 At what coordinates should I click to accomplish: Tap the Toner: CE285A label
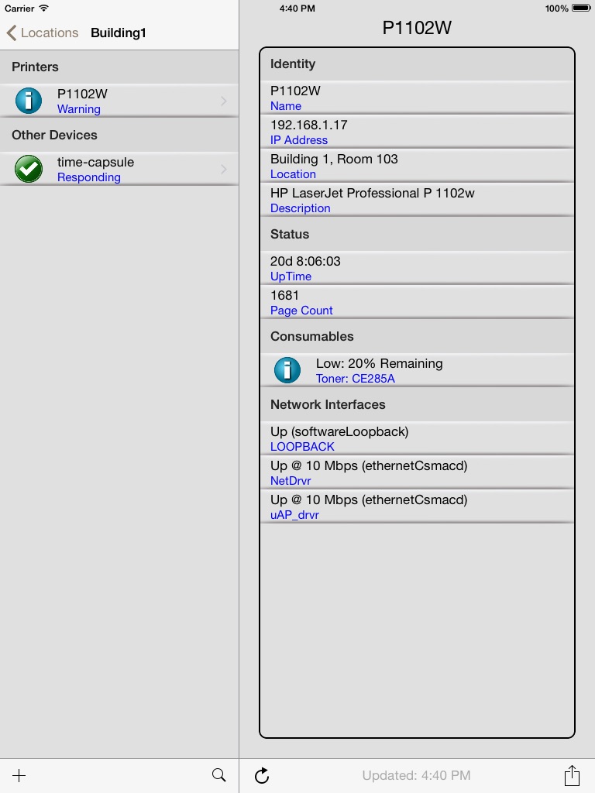(355, 379)
